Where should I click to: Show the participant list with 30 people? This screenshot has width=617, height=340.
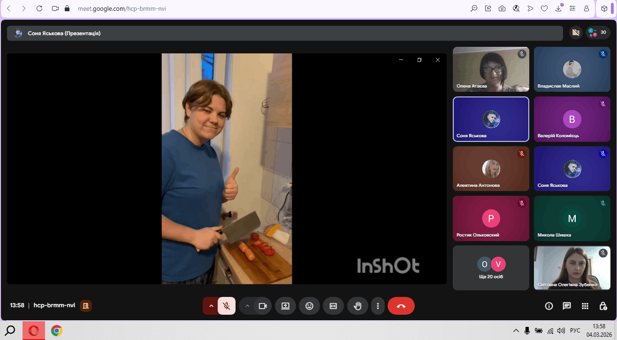598,32
